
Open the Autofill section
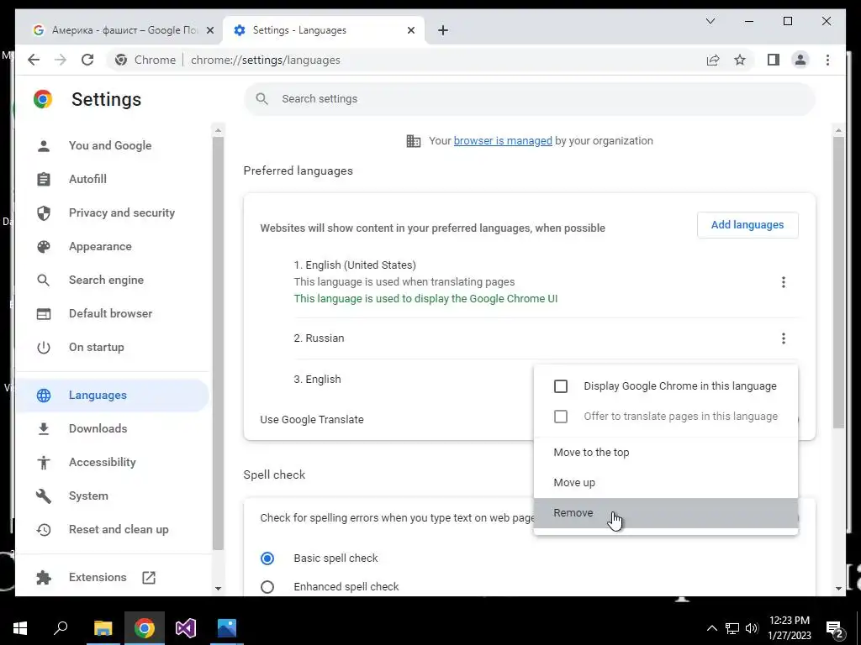coord(87,179)
